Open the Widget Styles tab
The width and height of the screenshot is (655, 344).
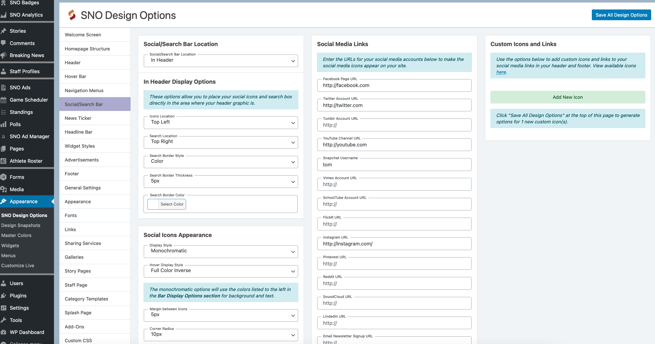(95, 146)
